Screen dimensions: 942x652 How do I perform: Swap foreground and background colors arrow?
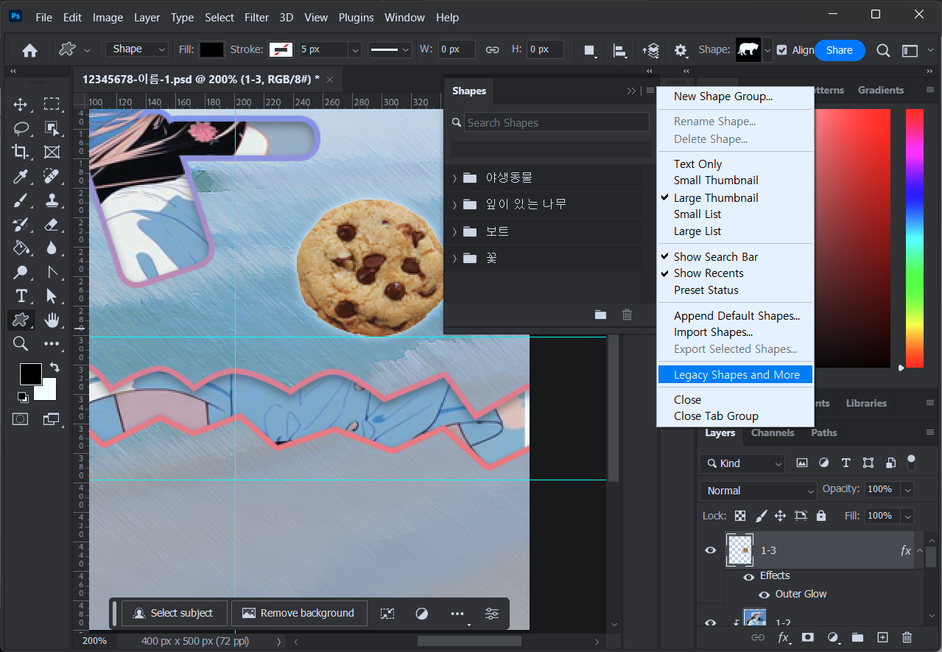pos(55,367)
